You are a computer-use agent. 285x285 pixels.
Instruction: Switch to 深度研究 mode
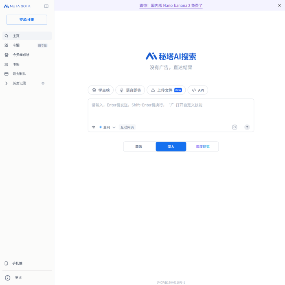click(x=202, y=147)
